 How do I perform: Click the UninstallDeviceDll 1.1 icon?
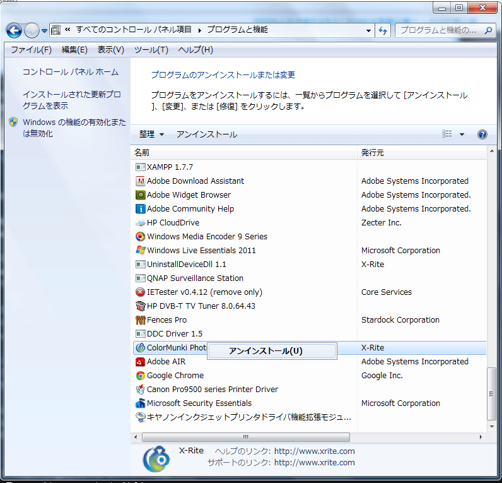pyautogui.click(x=140, y=265)
